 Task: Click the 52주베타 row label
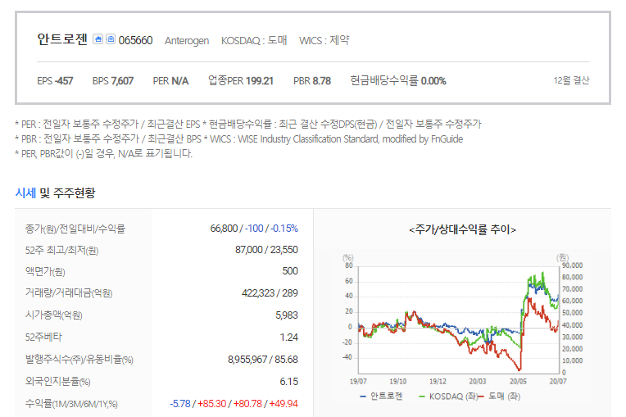(43, 338)
